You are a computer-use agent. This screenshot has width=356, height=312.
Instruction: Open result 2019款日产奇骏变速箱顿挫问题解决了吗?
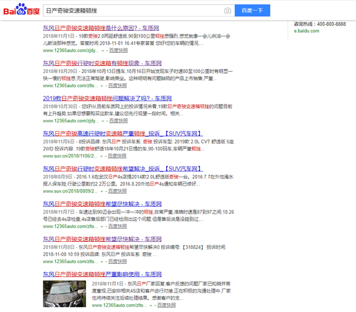pyautogui.click(x=107, y=98)
